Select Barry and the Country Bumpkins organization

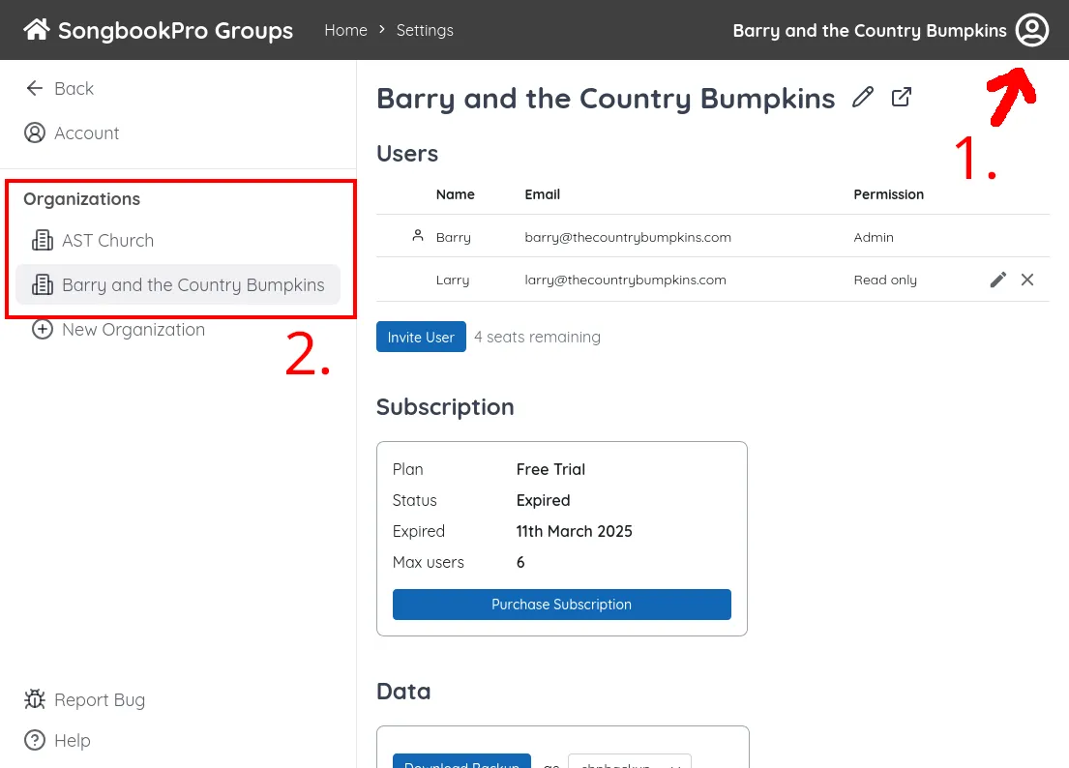193,284
